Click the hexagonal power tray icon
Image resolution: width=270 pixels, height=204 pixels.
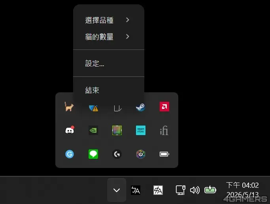[x=141, y=154]
